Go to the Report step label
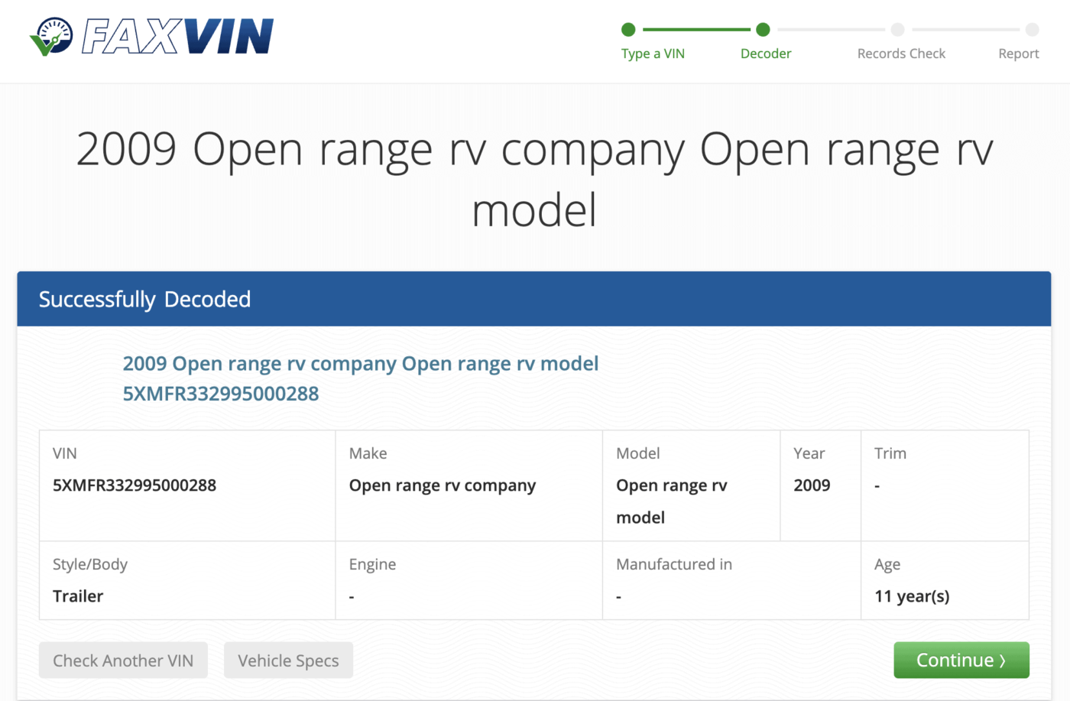Screen dimensions: 1070x701 click(1019, 54)
